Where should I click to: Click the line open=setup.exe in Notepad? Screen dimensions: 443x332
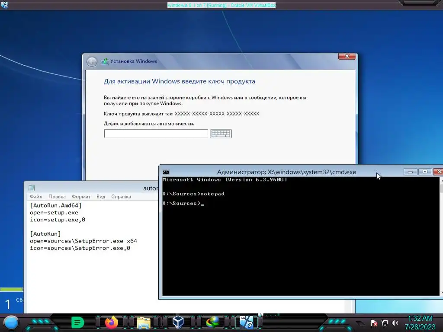(54, 213)
